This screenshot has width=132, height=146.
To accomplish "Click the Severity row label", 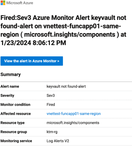I will tap(7, 95).
